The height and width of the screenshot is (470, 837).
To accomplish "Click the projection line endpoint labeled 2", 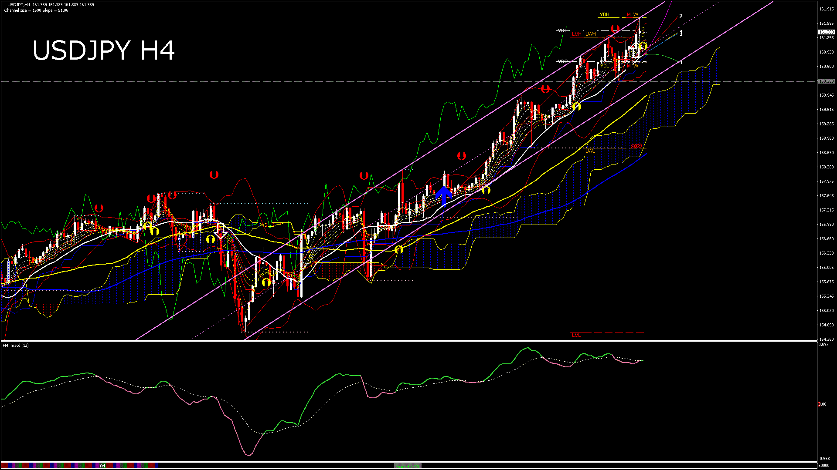I will click(681, 17).
